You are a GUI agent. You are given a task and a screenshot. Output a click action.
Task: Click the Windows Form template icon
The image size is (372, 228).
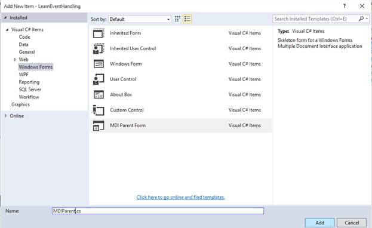click(99, 64)
